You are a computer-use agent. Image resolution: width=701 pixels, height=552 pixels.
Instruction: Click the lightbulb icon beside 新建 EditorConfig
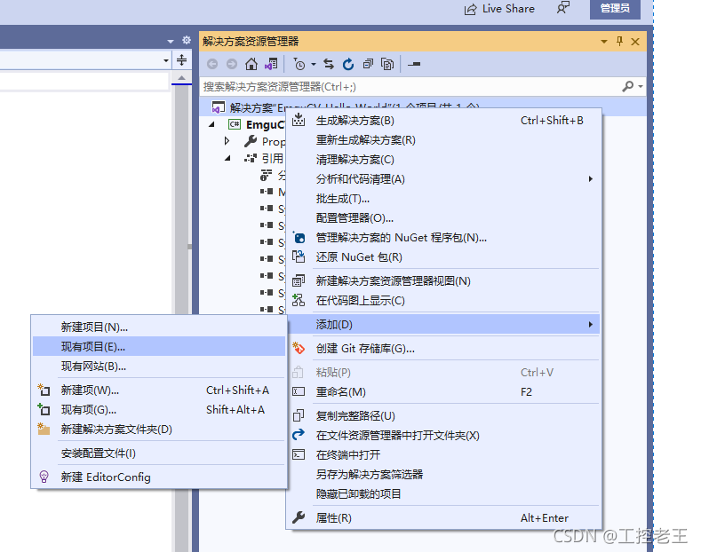pyautogui.click(x=44, y=477)
